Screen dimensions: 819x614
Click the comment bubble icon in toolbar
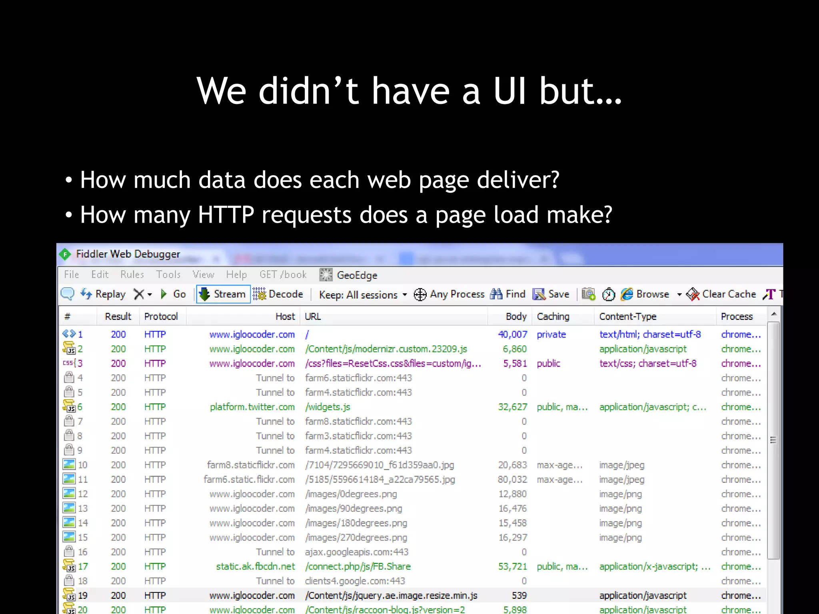tap(68, 294)
